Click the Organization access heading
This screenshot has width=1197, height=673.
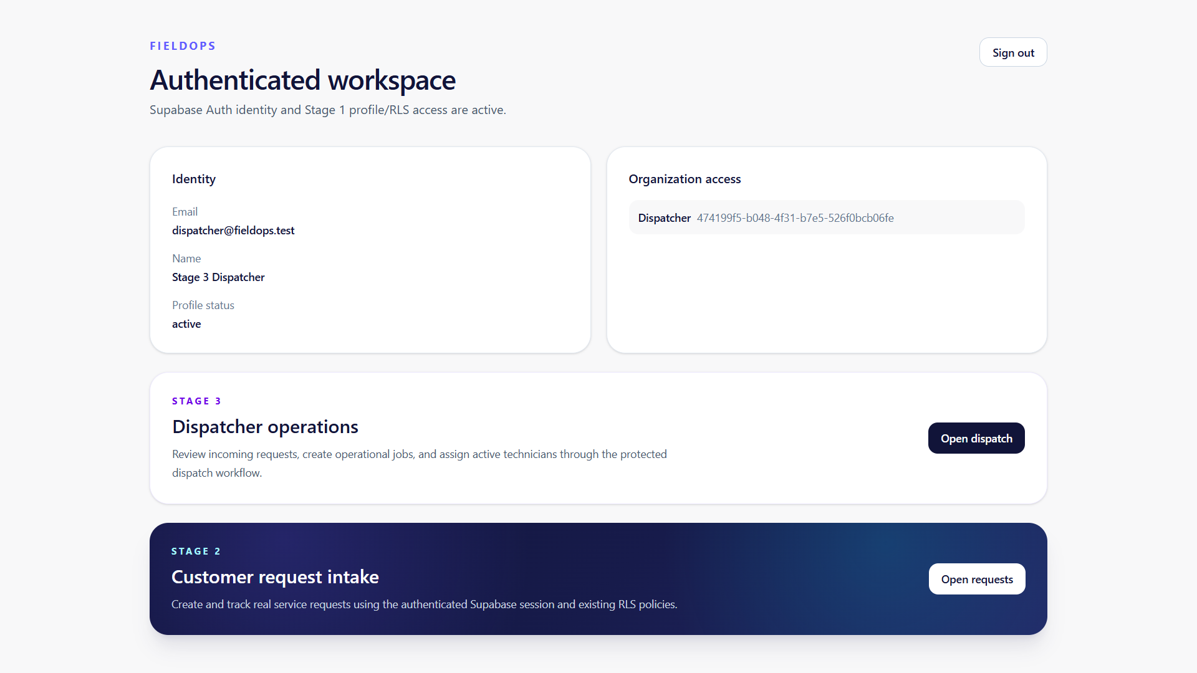[685, 179]
